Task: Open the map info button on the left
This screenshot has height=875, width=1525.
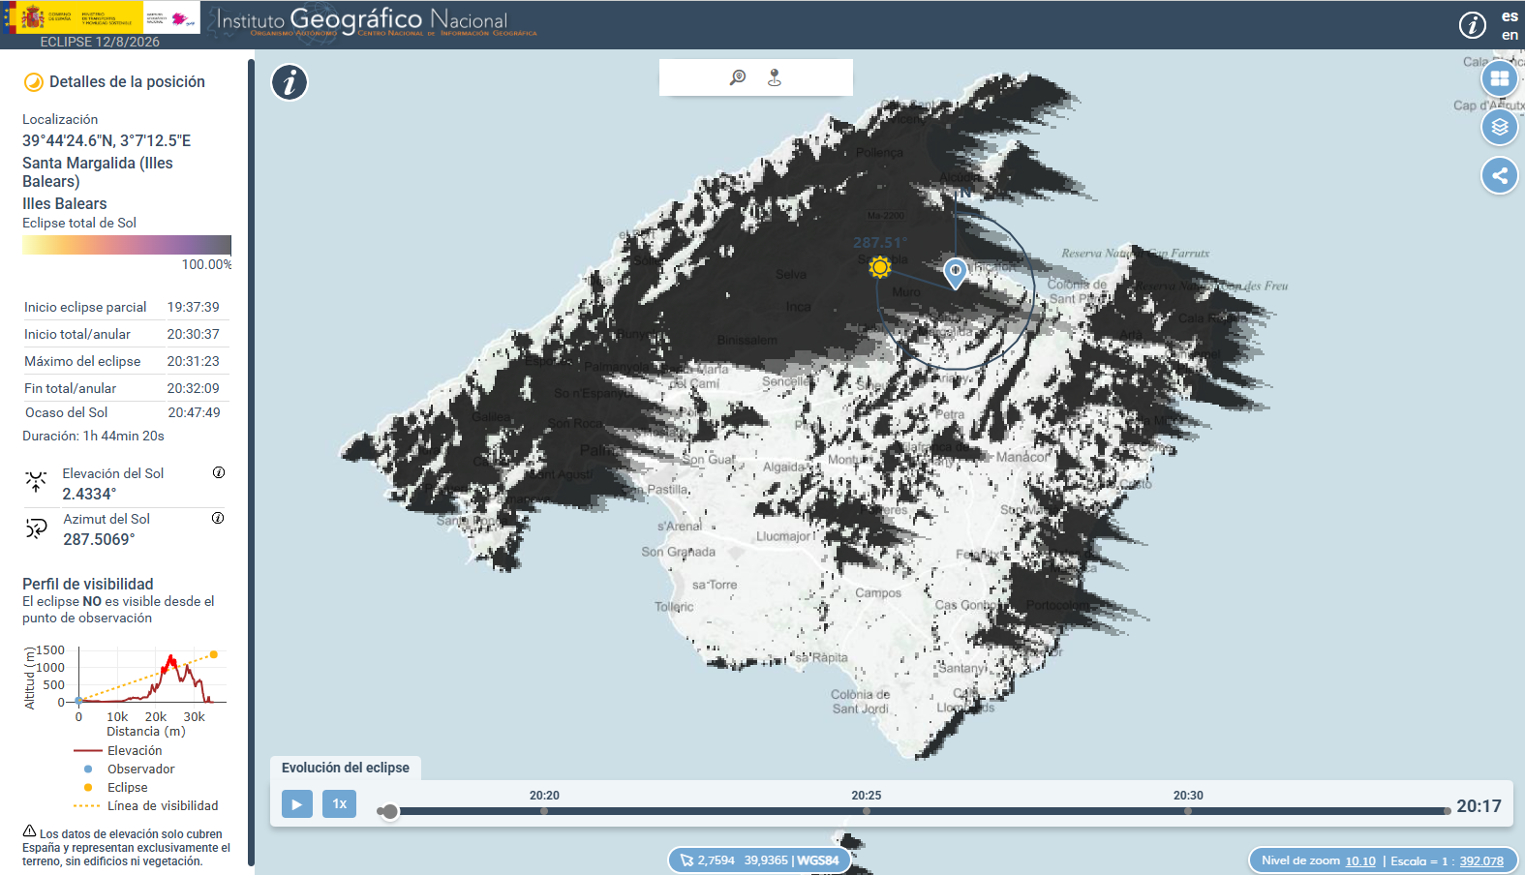Action: coord(290,82)
